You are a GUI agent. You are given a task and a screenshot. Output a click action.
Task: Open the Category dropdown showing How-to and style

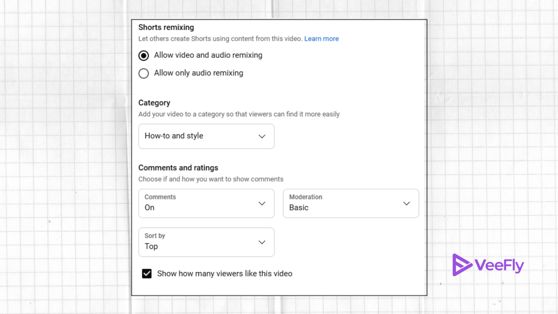pos(206,136)
